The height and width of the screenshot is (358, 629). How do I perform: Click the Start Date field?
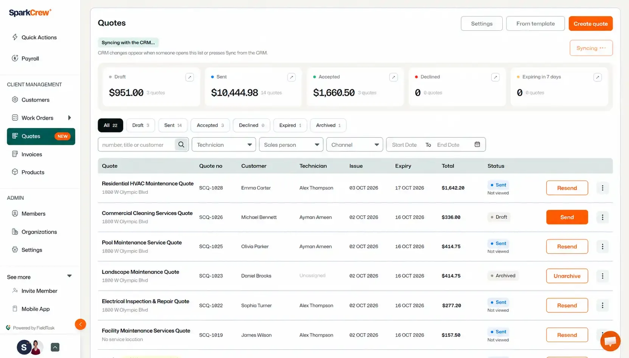(404, 145)
